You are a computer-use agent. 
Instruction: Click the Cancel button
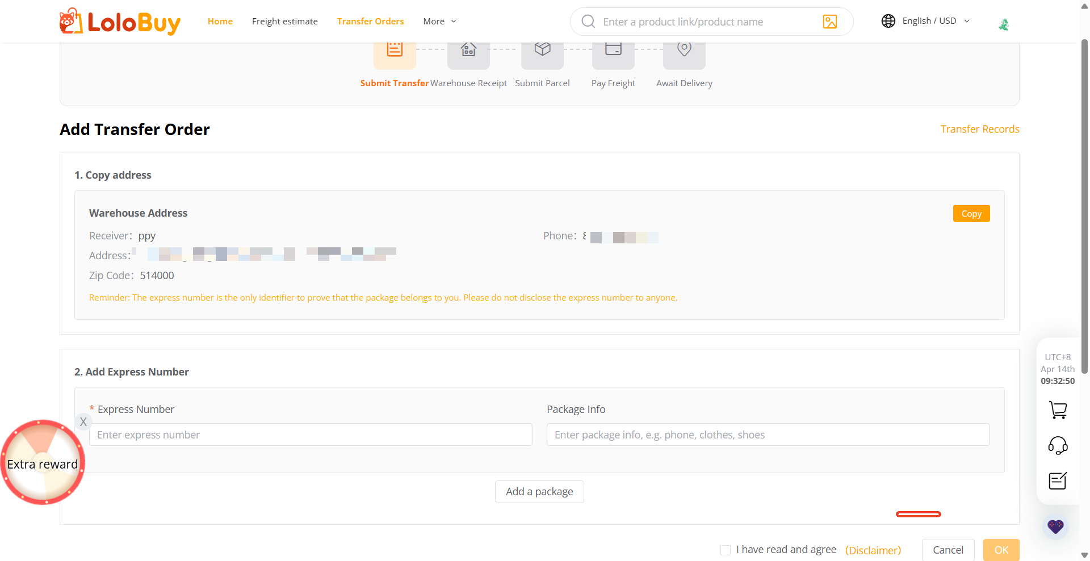click(x=948, y=550)
